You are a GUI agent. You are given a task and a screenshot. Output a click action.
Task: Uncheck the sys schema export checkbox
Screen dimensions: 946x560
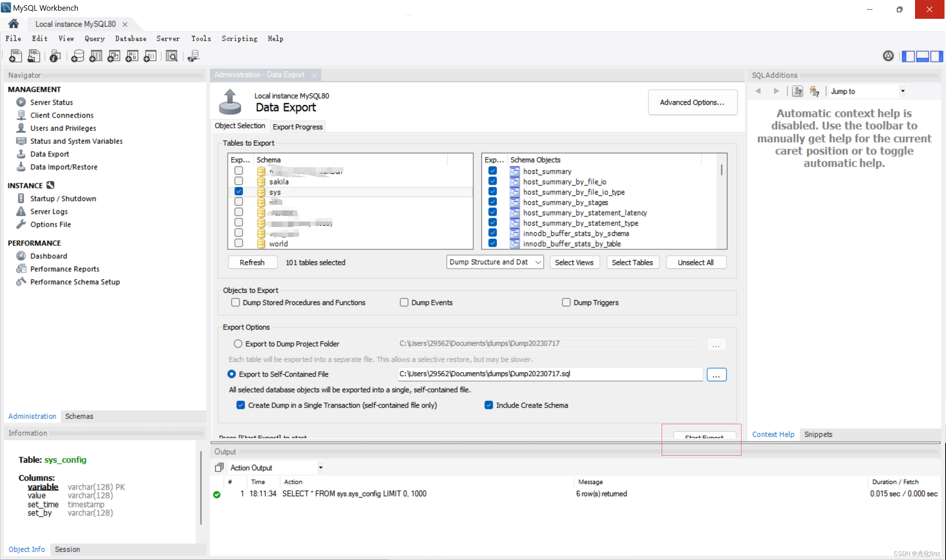pyautogui.click(x=239, y=191)
